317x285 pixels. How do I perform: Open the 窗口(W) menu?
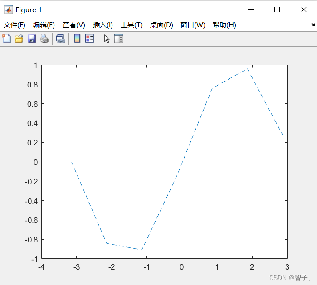193,25
